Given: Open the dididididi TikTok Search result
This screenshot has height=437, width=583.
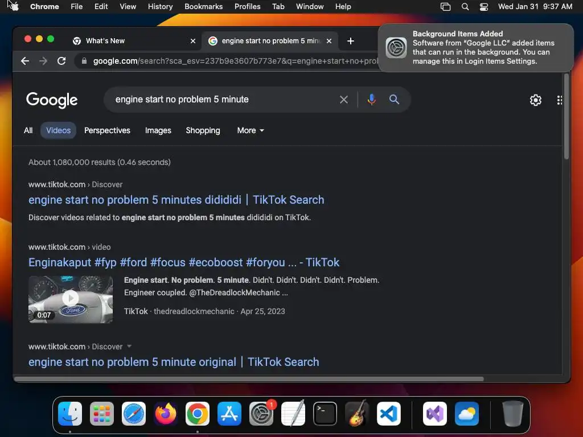Looking at the screenshot, I should coord(176,200).
